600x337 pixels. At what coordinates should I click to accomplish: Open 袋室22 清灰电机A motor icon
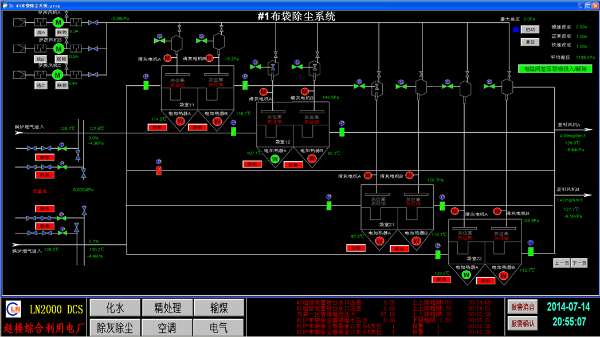pyautogui.click(x=454, y=211)
